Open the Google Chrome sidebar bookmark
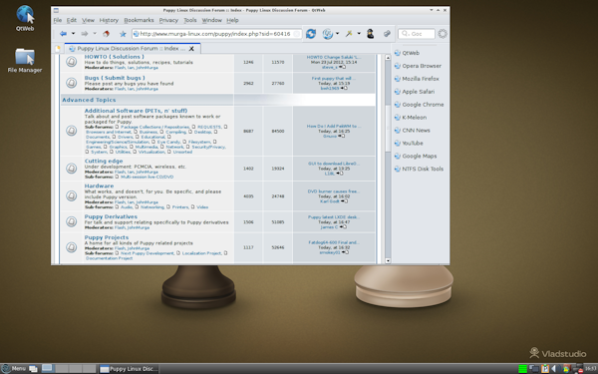Screen dimensions: 598x374 coord(419,105)
